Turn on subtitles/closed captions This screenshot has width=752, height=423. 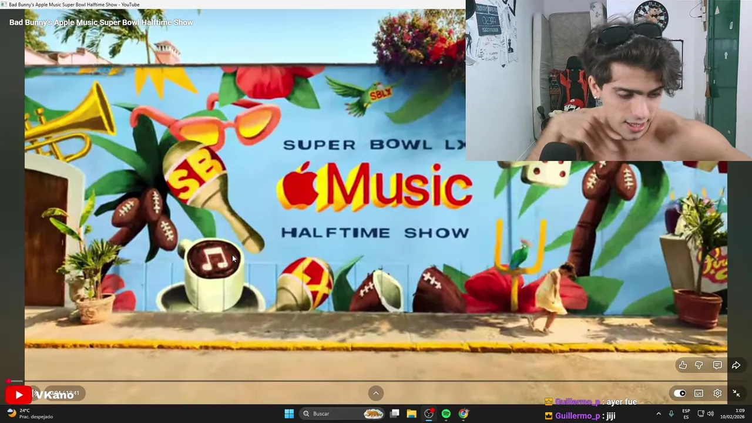pos(699,393)
